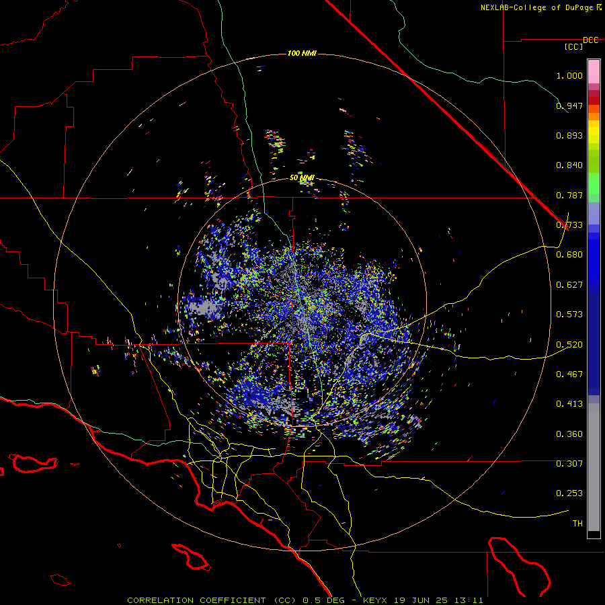Screen dimensions: 605x605
Task: Select the 0.253 scale value
Action: coord(569,493)
